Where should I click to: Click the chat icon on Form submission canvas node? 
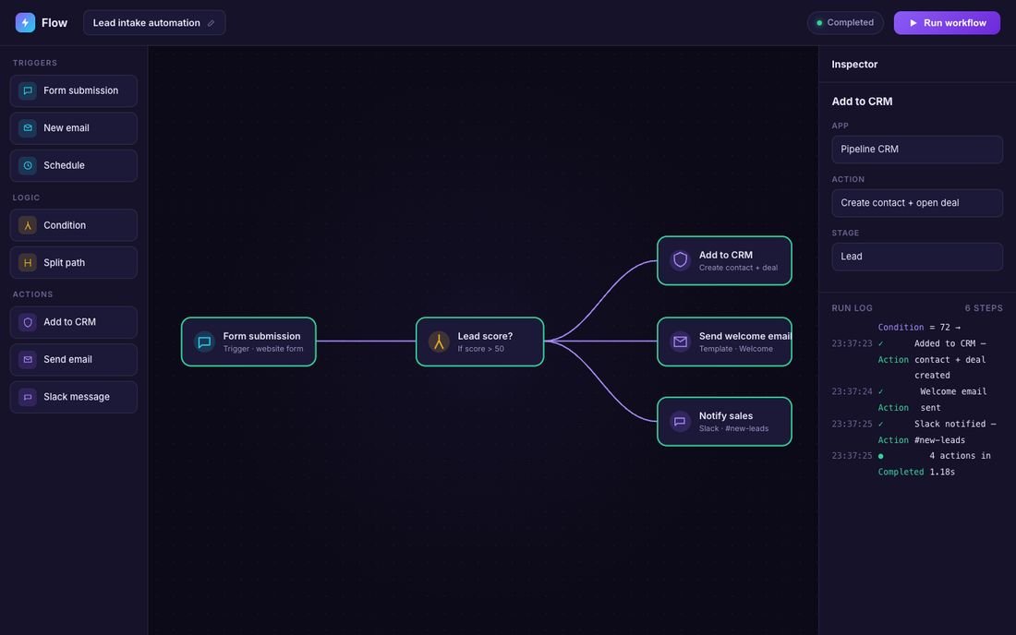coord(204,341)
